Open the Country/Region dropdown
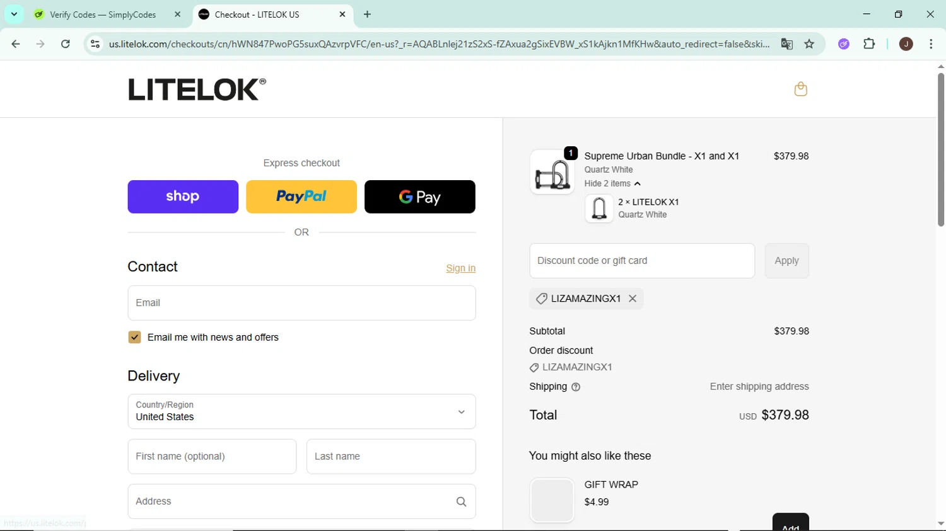 click(x=301, y=412)
